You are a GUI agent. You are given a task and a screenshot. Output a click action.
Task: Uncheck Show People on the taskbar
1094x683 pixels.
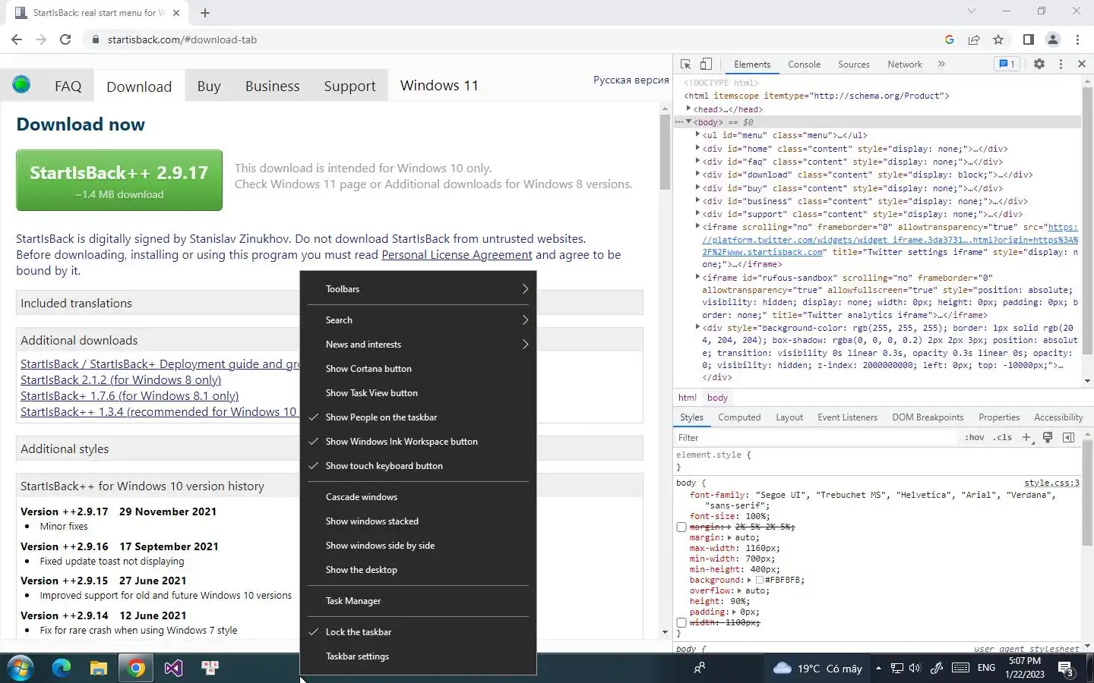[418, 417]
